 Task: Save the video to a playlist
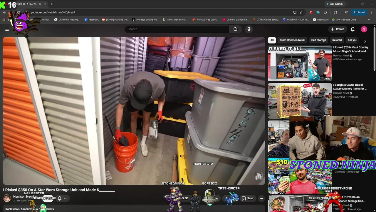[x=247, y=198]
